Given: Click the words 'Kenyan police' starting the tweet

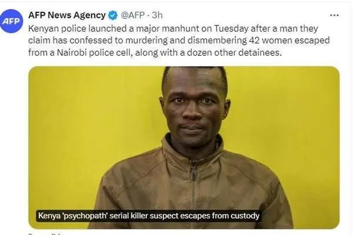Looking at the screenshot, I should point(57,29).
